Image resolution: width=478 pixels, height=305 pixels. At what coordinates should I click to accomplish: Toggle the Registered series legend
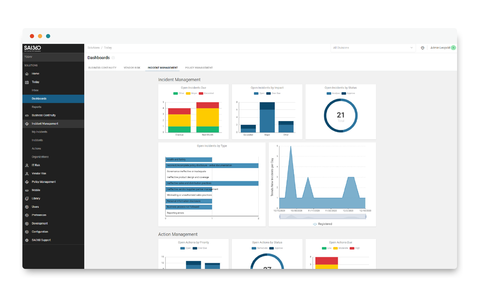click(322, 224)
